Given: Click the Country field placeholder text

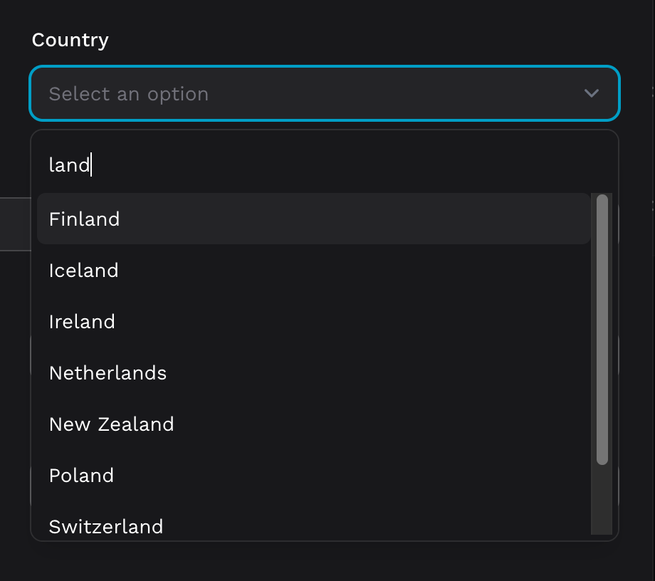Looking at the screenshot, I should tap(128, 93).
